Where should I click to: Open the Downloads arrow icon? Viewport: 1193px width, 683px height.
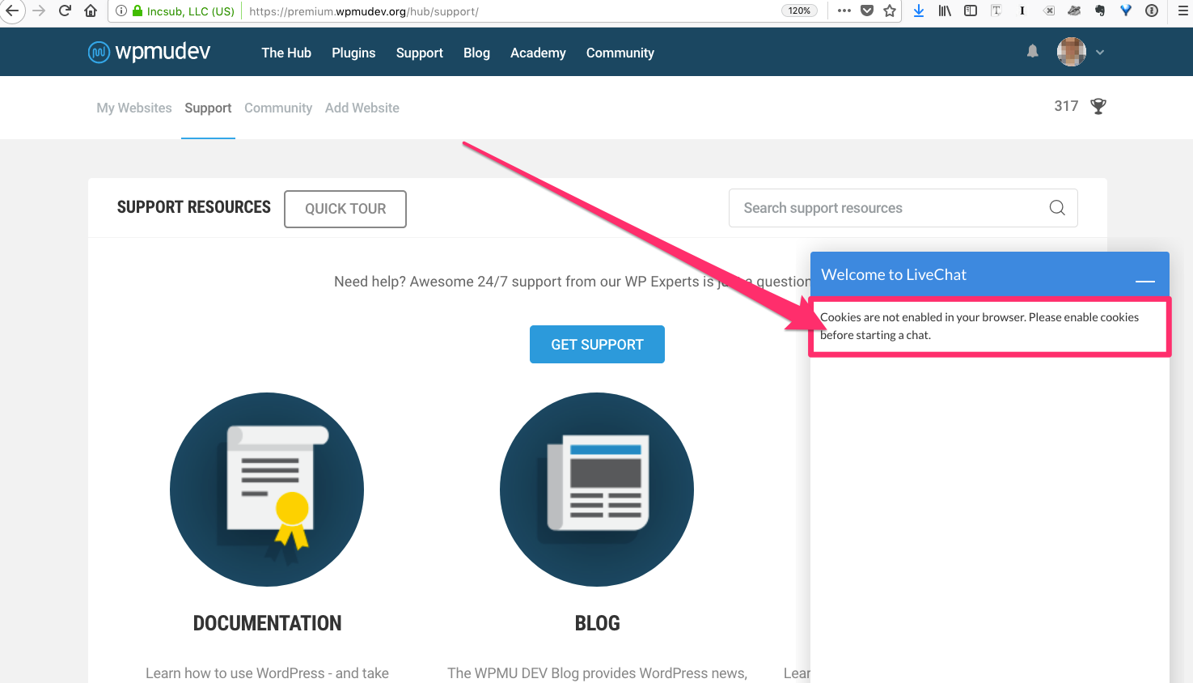[x=919, y=11]
